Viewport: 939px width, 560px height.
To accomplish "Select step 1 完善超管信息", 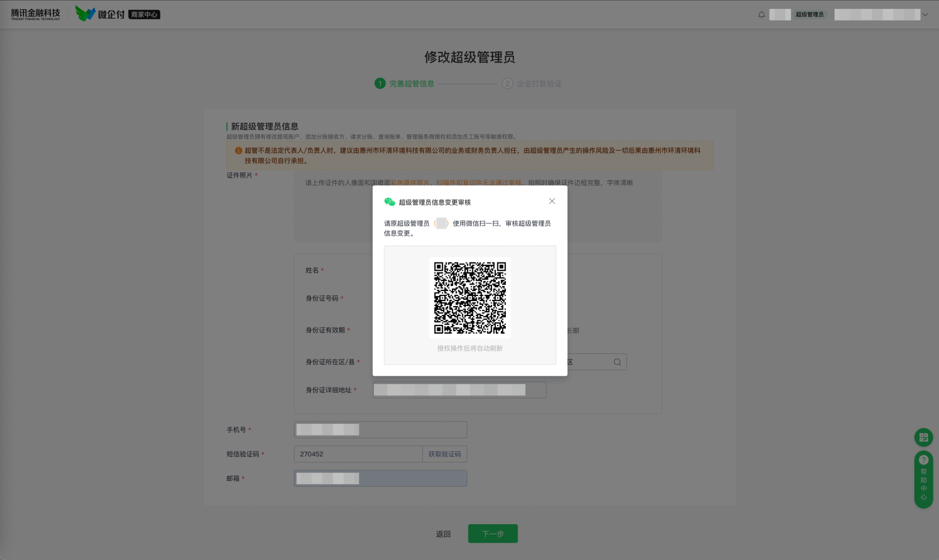I will click(404, 84).
